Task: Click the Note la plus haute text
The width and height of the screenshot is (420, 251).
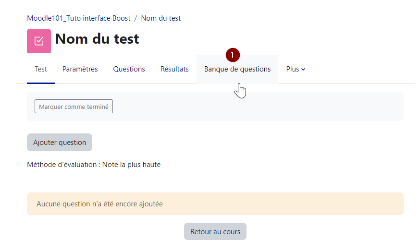Action: tap(132, 165)
